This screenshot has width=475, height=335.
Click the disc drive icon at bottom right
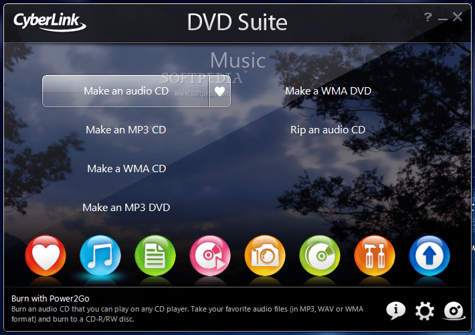point(454,311)
